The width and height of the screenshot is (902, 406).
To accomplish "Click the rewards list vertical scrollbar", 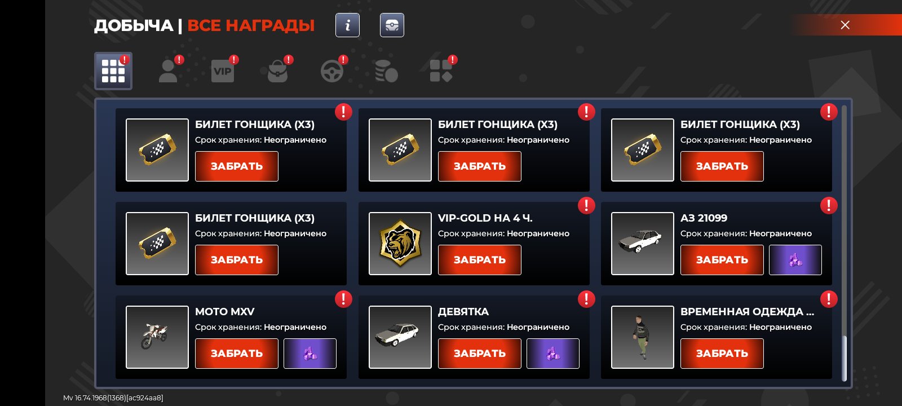I will (844, 244).
